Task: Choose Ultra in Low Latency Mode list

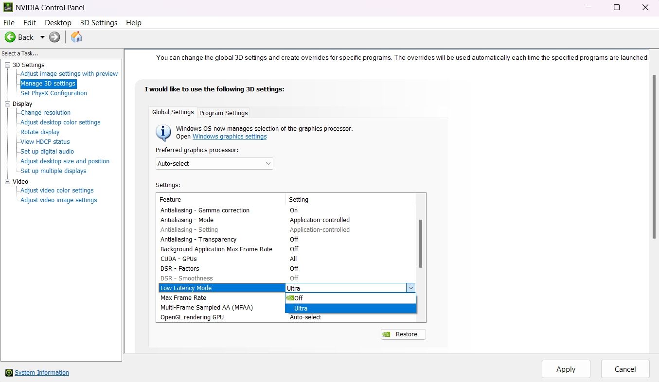Action: 351,308
